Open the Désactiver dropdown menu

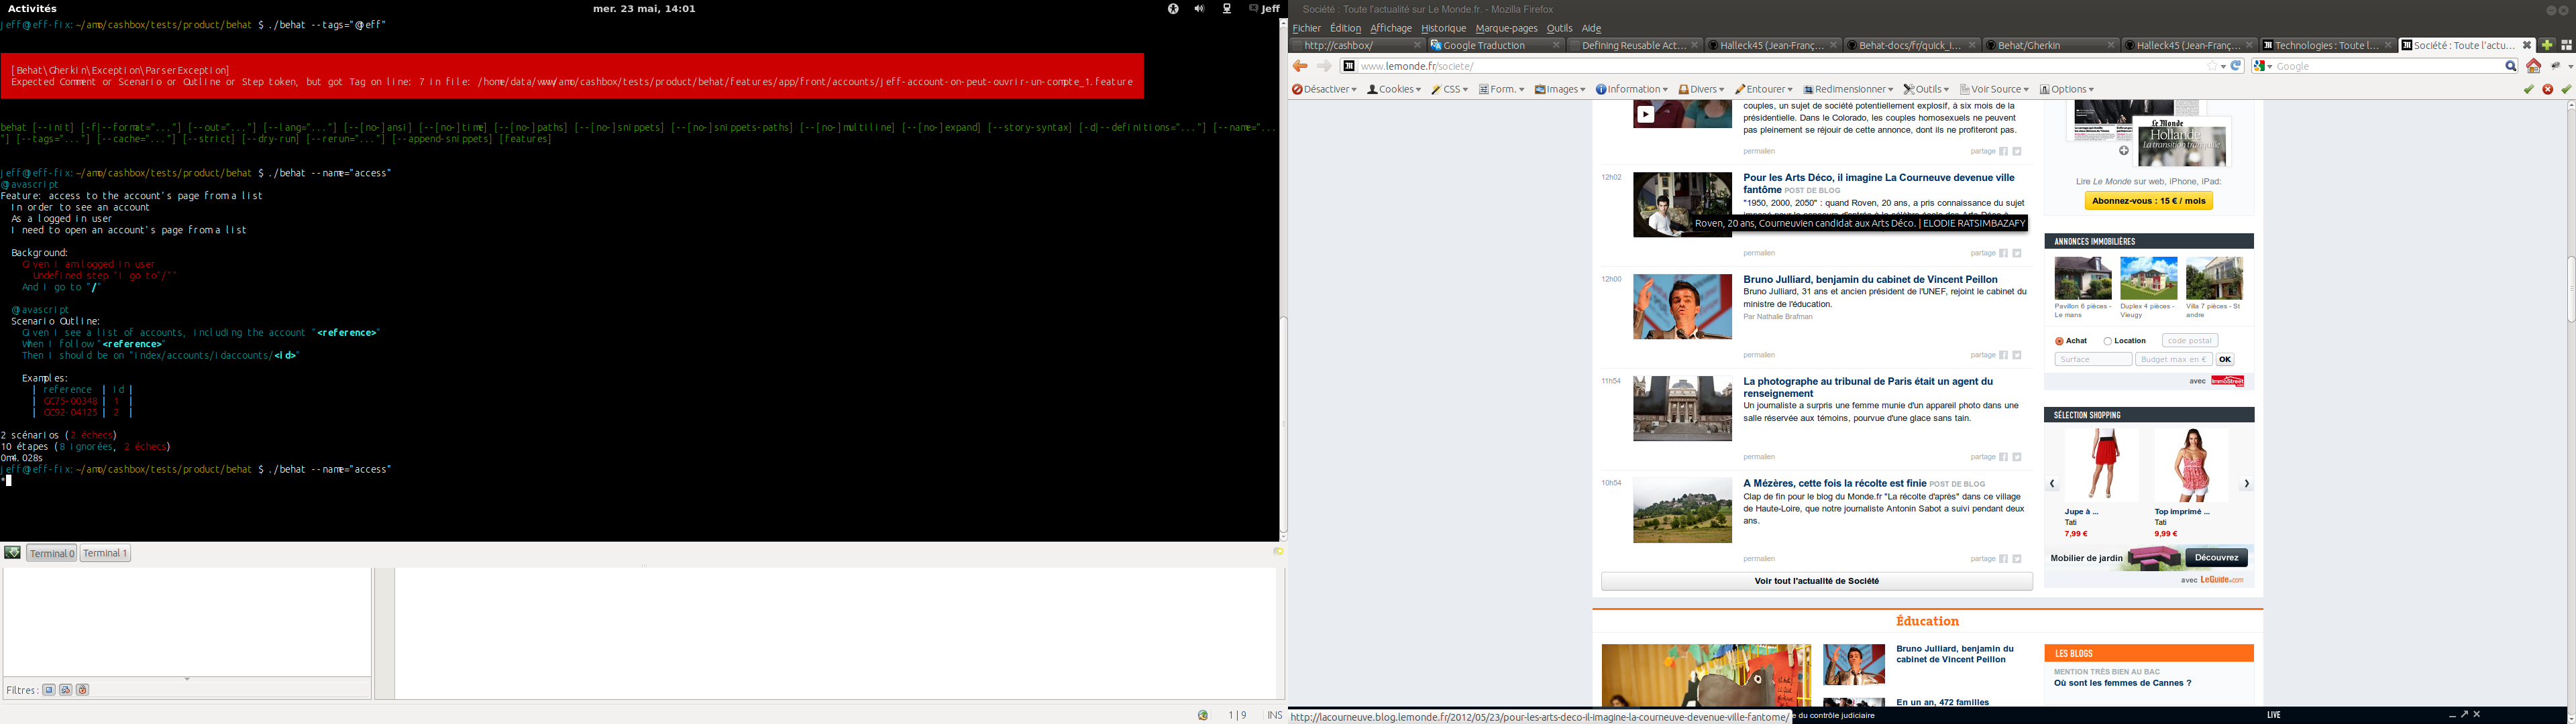coord(1324,89)
